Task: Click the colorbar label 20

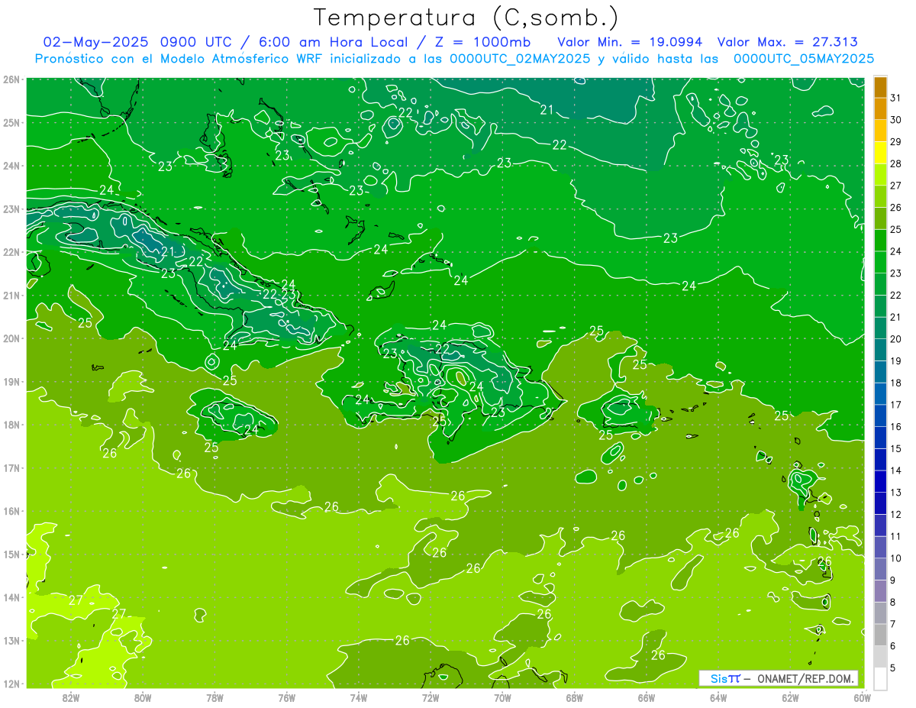Action: point(896,339)
